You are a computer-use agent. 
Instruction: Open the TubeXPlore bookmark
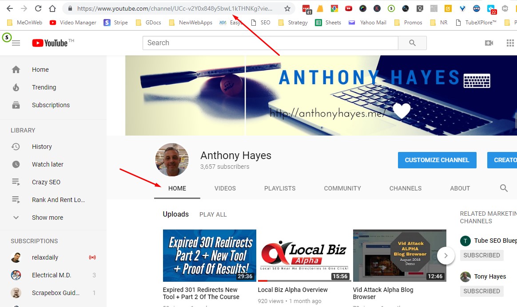coord(476,22)
